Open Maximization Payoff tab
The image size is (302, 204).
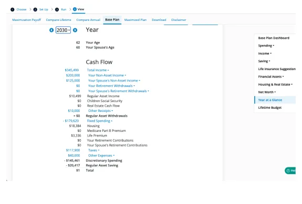tap(27, 20)
